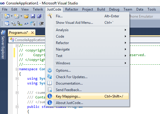Click the Save floppy disk icon
The image size is (160, 114).
[x=33, y=16]
